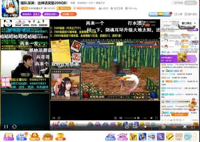Image resolution: width=200 pixels, height=142 pixels.
Task: Open the 网游竞技 category link
Action: click(82, 3)
